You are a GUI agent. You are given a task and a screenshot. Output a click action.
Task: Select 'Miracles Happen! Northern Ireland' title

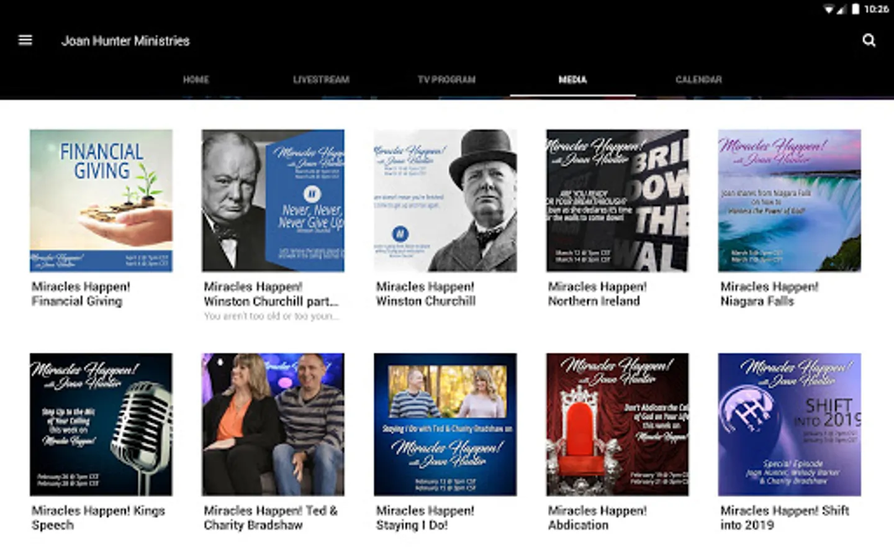pyautogui.click(x=597, y=294)
